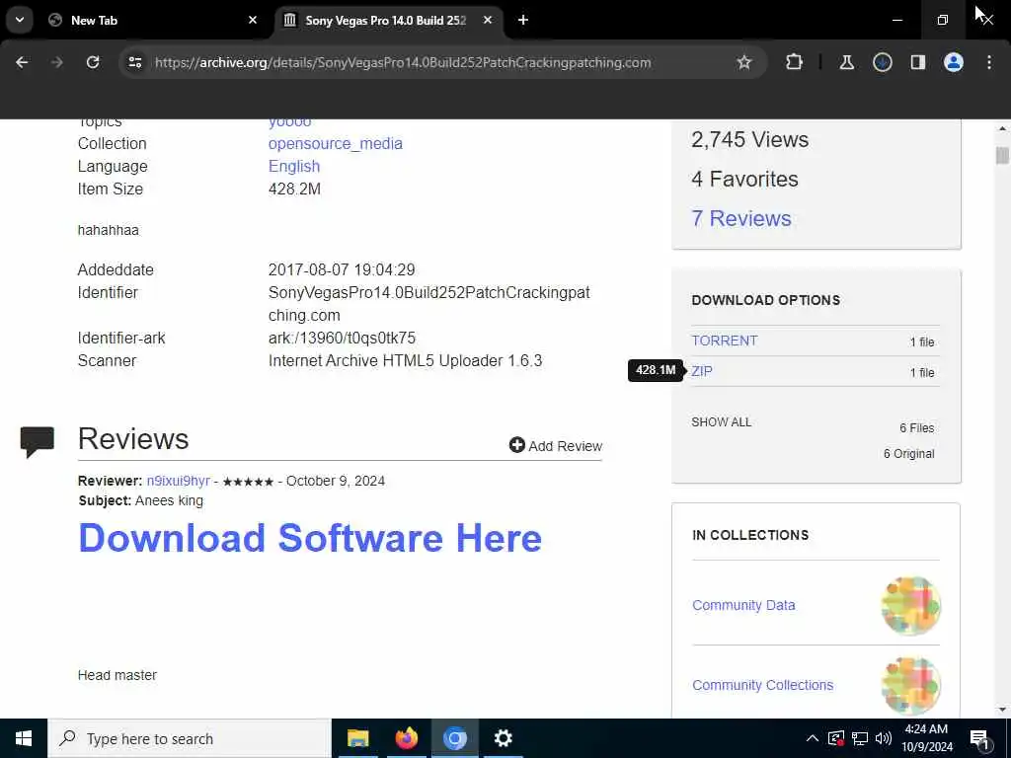Viewport: 1011px width, 758px height.
Task: Expand the tab search dropdown arrow
Action: (20, 20)
